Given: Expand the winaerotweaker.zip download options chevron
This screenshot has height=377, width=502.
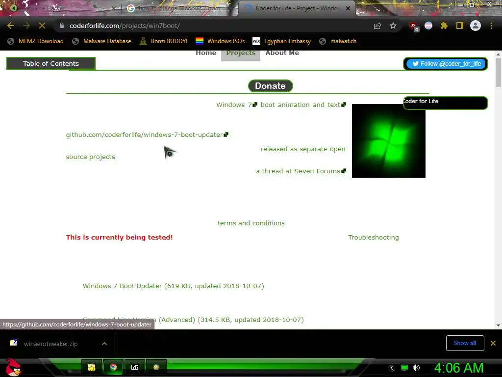Looking at the screenshot, I should (x=104, y=344).
